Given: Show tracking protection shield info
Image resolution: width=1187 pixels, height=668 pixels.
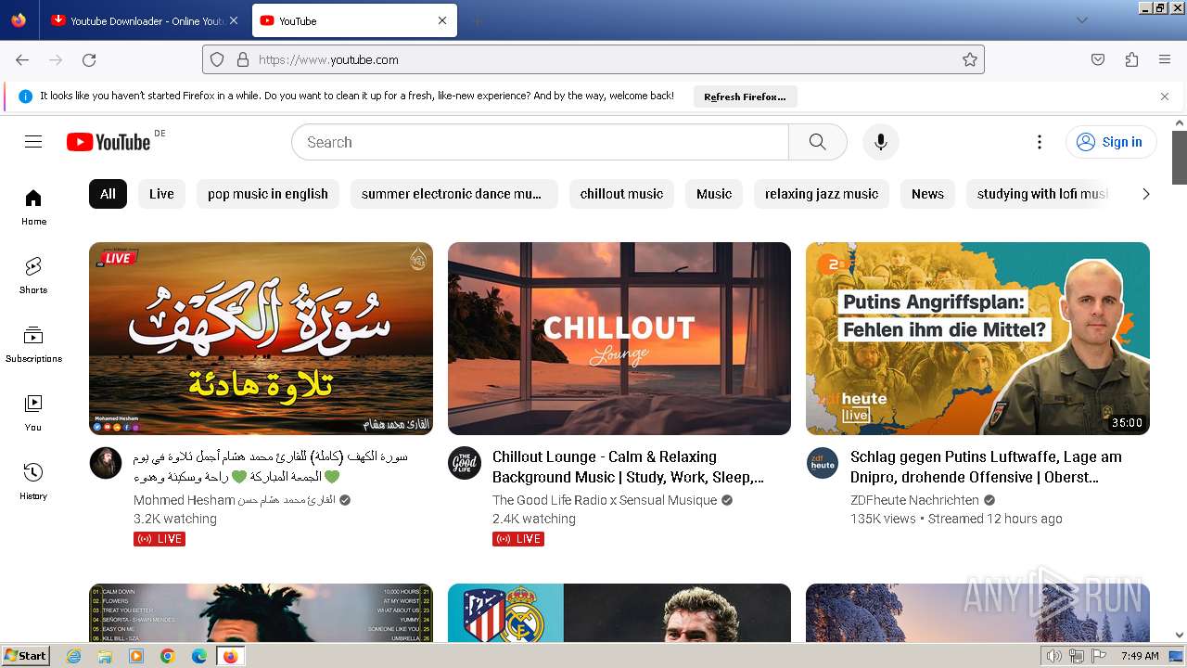Looking at the screenshot, I should 217,59.
